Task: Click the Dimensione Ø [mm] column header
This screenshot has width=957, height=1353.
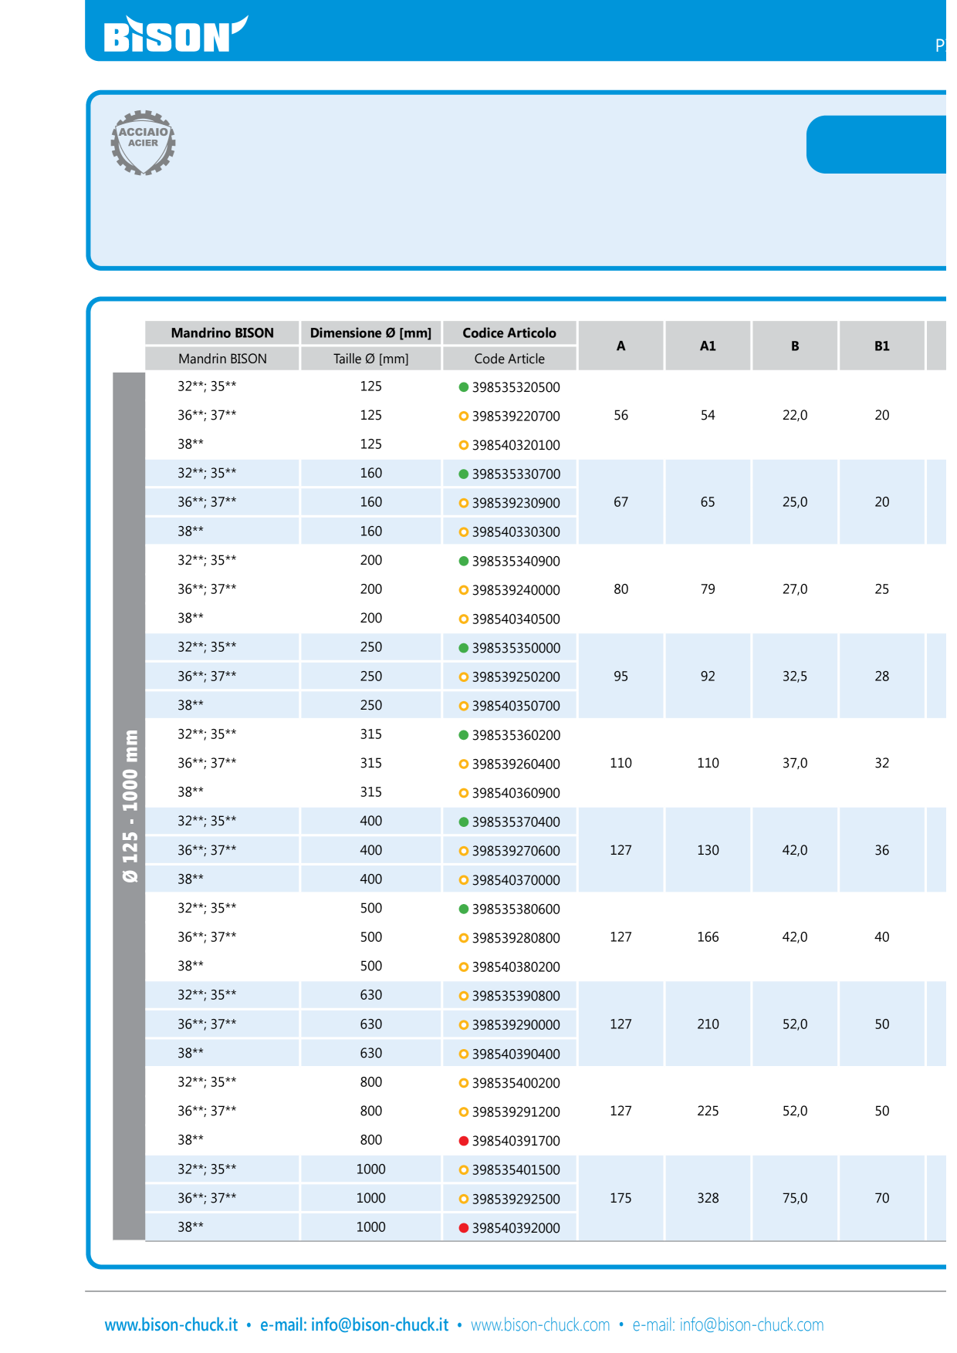Action: tap(370, 332)
